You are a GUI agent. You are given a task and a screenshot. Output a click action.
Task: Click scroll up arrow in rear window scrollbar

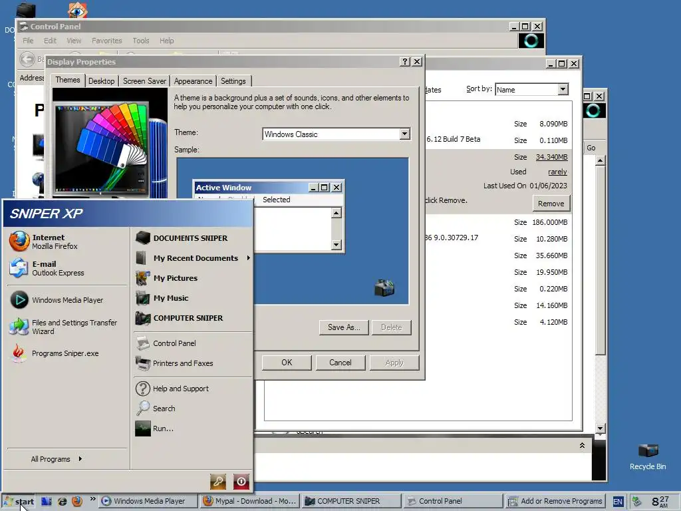601,160
